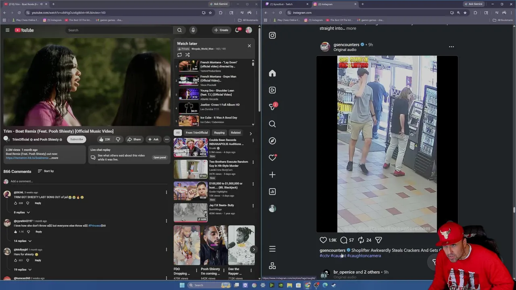This screenshot has height=290, width=516.
Task: Click the YouTube search magnifier button
Action: tap(179, 30)
